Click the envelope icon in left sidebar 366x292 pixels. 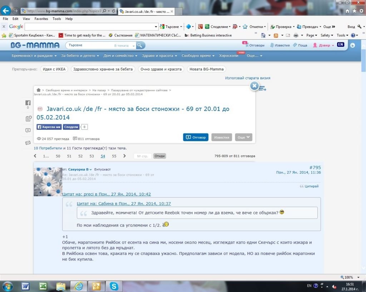tap(28, 143)
